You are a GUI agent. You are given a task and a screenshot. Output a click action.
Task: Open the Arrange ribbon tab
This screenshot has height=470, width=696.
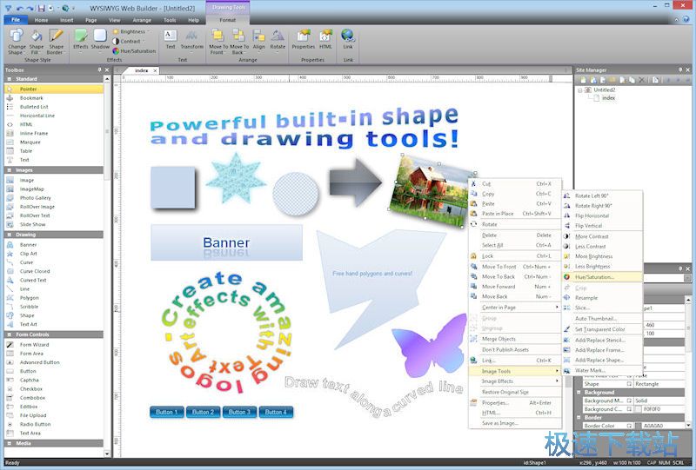142,20
